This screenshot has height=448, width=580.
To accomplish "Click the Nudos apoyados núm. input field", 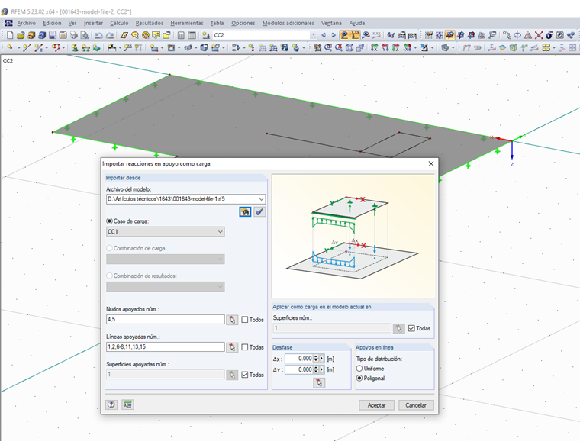I will [x=166, y=319].
